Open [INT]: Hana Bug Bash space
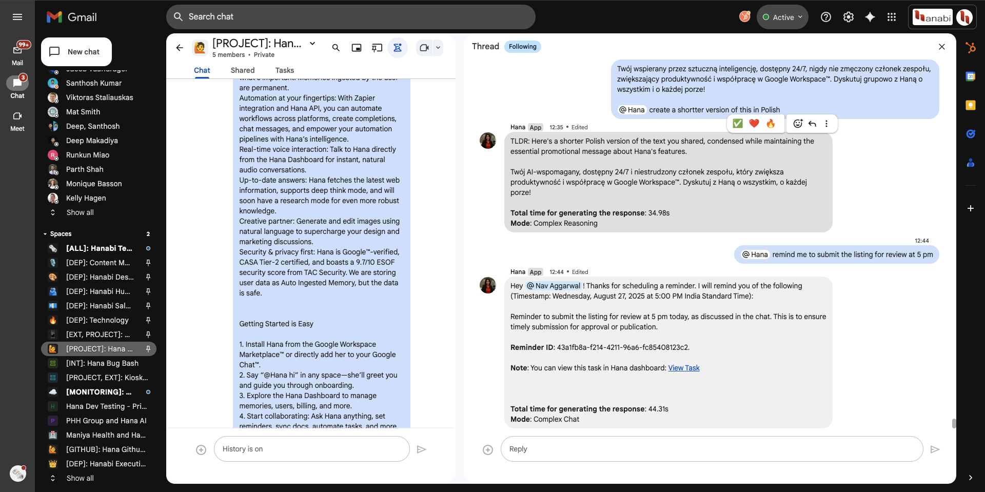 tap(102, 363)
